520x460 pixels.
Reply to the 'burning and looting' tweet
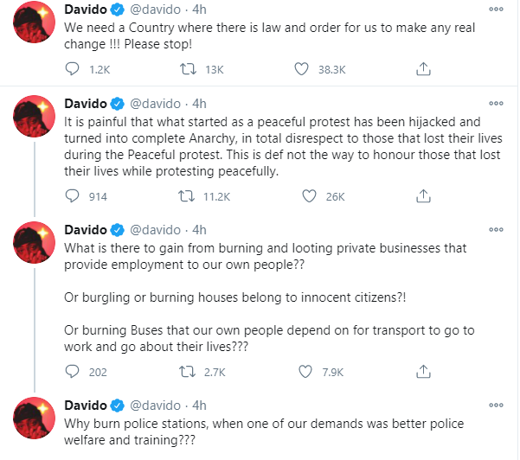point(74,372)
